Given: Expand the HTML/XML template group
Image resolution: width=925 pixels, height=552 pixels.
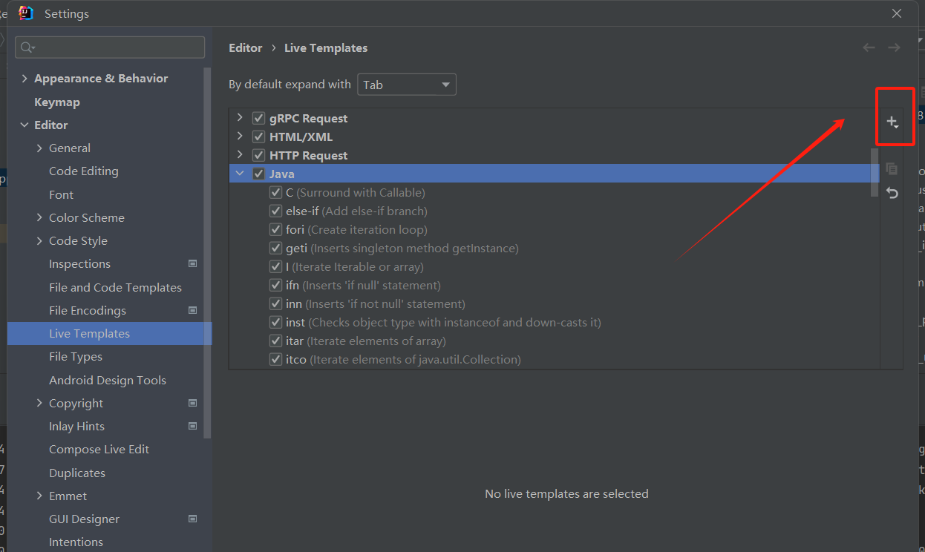Looking at the screenshot, I should pyautogui.click(x=239, y=137).
